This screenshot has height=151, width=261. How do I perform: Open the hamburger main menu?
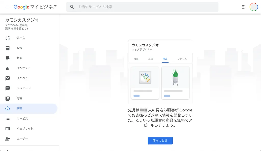[x=7, y=7]
